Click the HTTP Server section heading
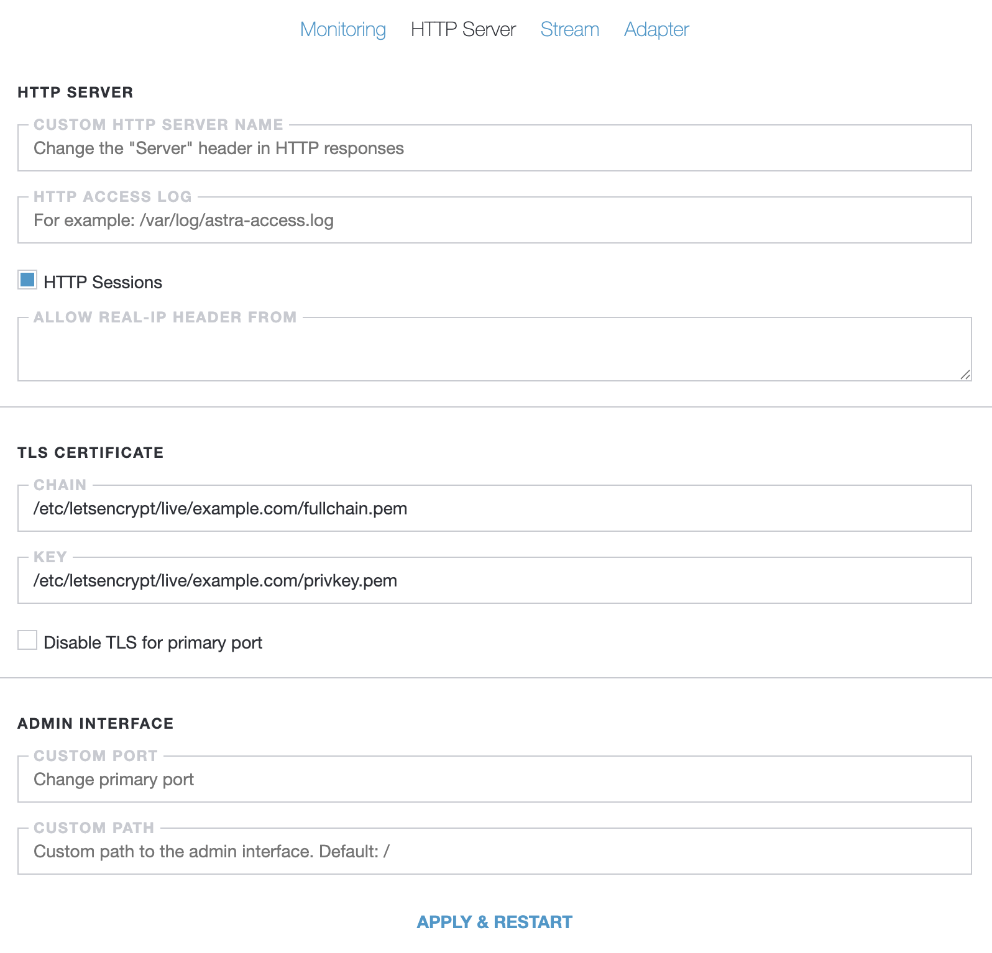992x953 pixels. point(75,93)
